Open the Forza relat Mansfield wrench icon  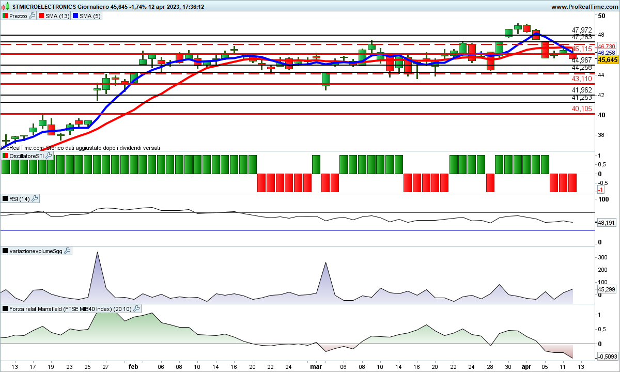(136, 309)
